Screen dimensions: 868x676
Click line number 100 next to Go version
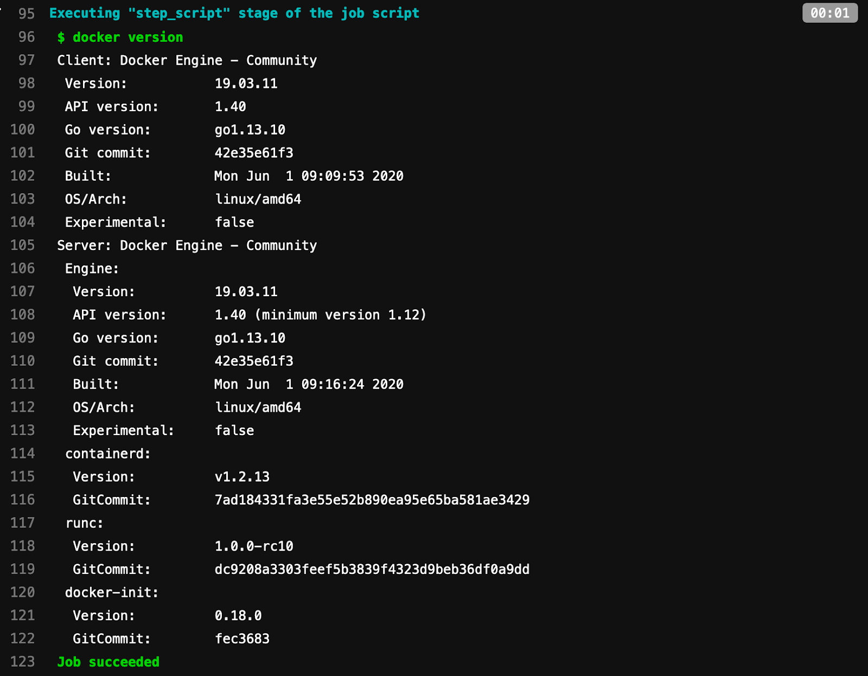[22, 130]
